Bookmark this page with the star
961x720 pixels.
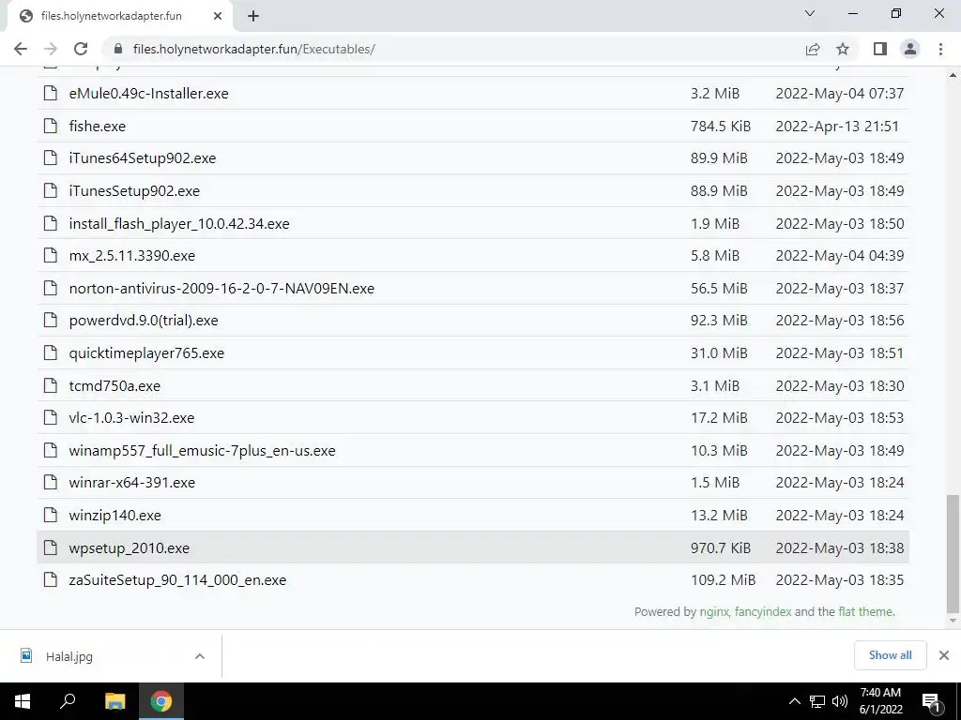click(x=843, y=49)
